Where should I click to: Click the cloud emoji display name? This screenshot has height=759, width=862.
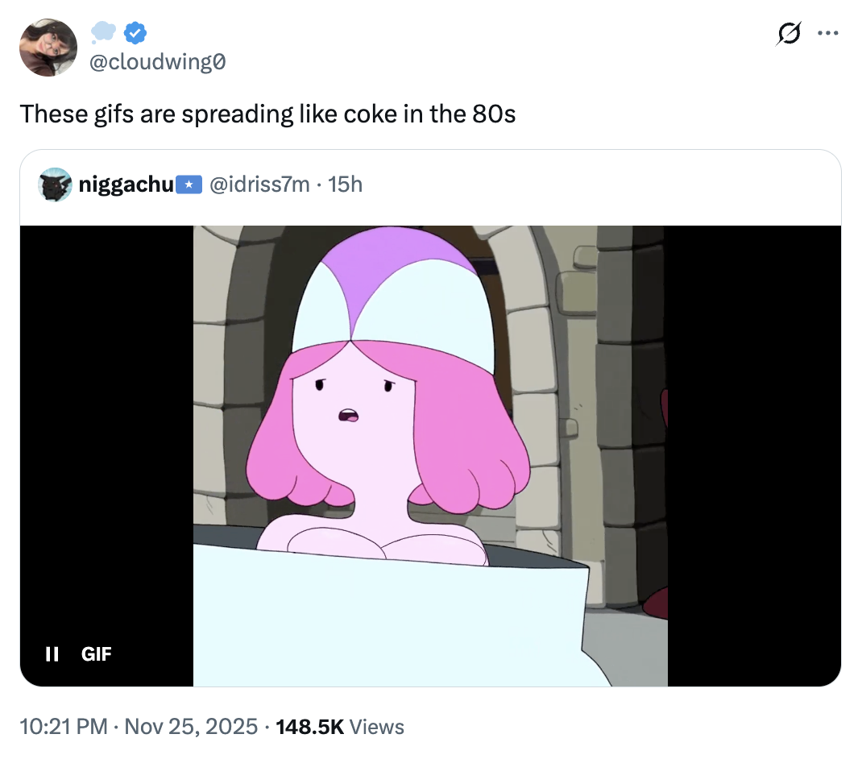(x=105, y=33)
